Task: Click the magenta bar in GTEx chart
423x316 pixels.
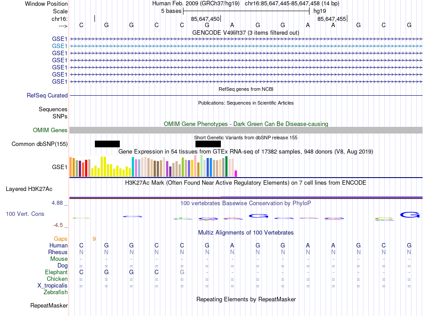Action: [x=236, y=174]
